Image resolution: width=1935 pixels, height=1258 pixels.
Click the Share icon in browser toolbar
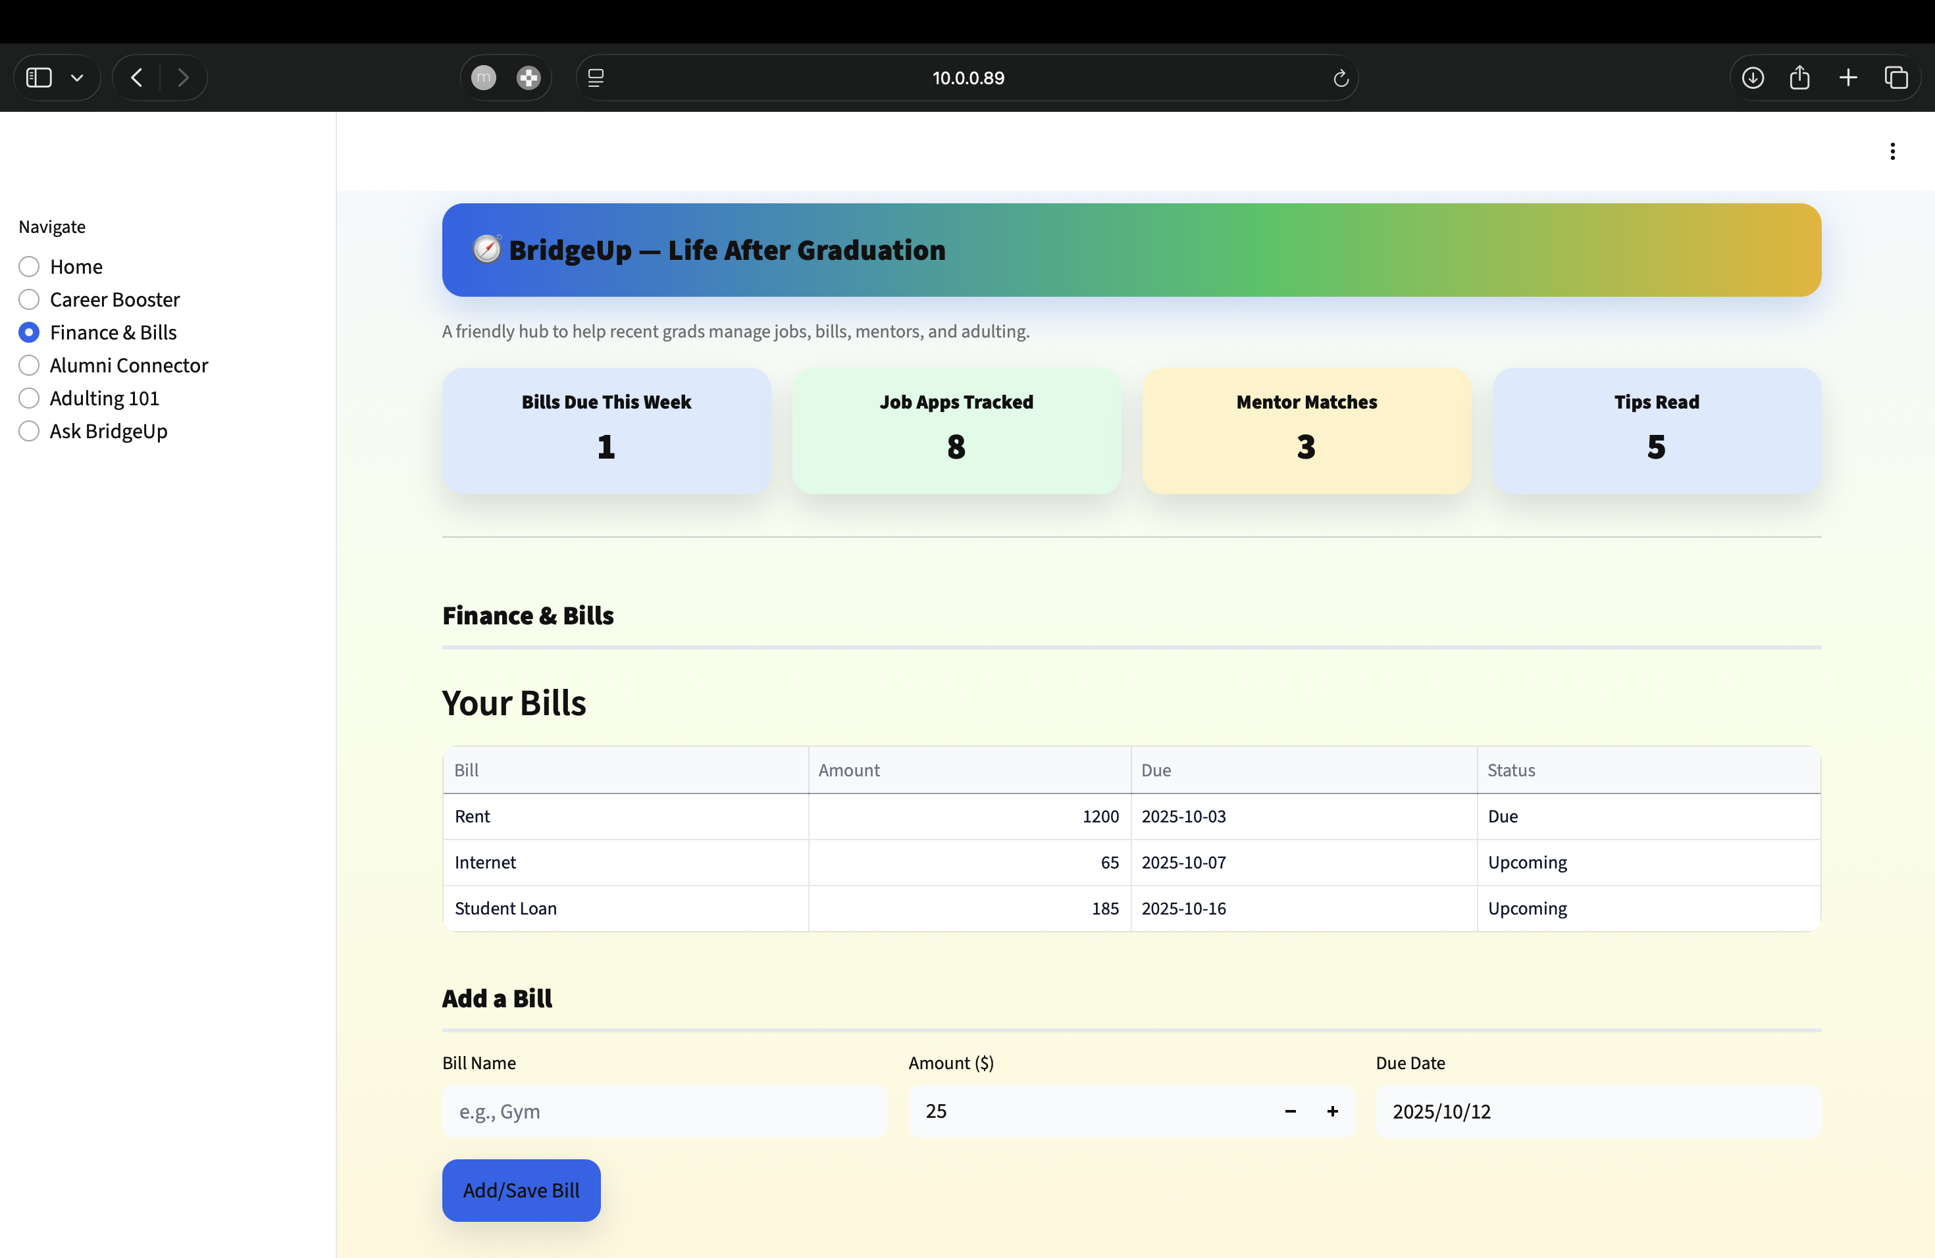click(x=1799, y=78)
